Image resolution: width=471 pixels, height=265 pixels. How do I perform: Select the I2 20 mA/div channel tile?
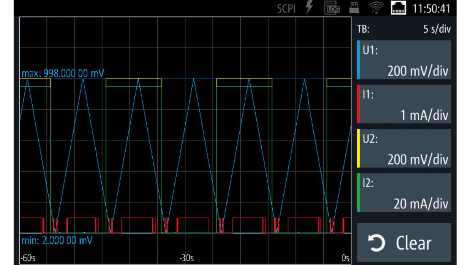pyautogui.click(x=405, y=192)
